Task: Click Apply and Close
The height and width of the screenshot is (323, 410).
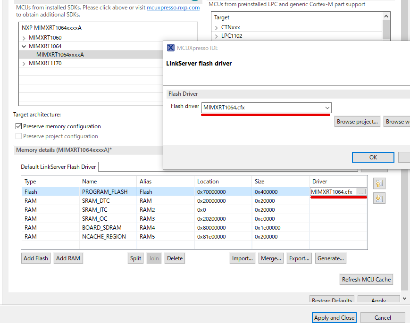Action: (334, 317)
